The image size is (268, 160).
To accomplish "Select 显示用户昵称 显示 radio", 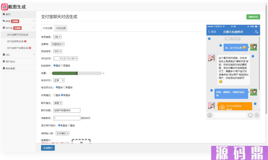I will (69, 125).
